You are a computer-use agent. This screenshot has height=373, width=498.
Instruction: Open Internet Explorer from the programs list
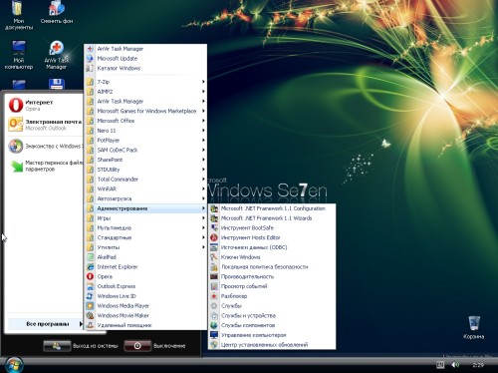pyautogui.click(x=145, y=266)
